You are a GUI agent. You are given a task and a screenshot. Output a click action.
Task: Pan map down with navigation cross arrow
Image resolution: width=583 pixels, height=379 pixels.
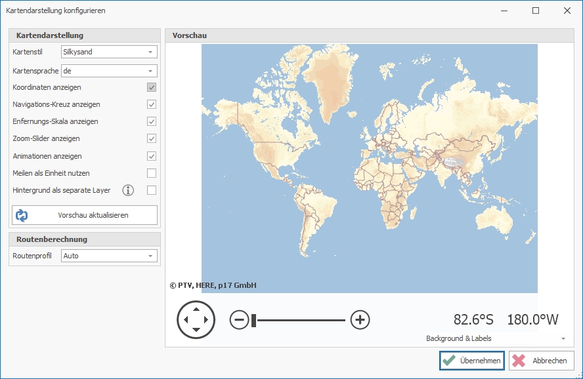[x=196, y=330]
